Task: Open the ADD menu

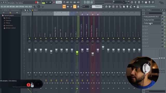Action: coord(8,7)
